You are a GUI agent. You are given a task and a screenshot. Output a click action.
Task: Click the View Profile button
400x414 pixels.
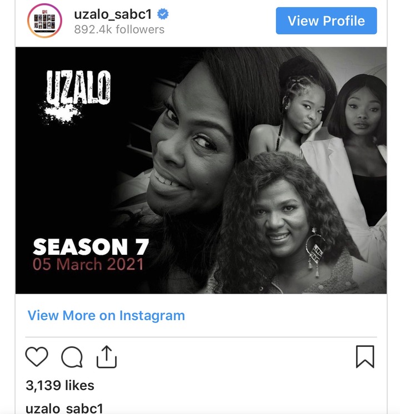tap(326, 21)
